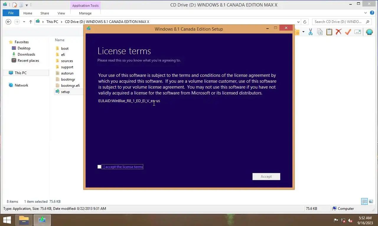
Task: Click the envelope Properties icon in toolbar
Action: [358, 32]
